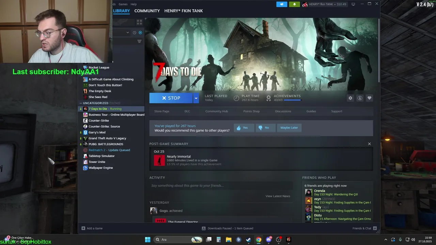Dismiss the review prompt with Maybe Later
This screenshot has width=436, height=245.
(289, 128)
